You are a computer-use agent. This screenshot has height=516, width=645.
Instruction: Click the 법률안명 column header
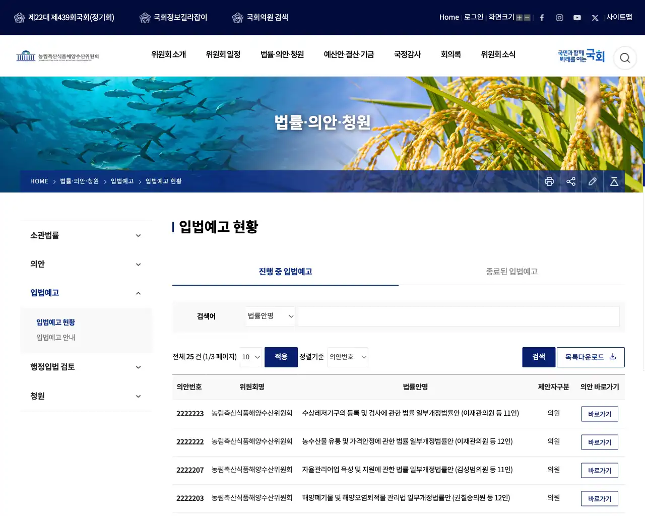point(415,387)
